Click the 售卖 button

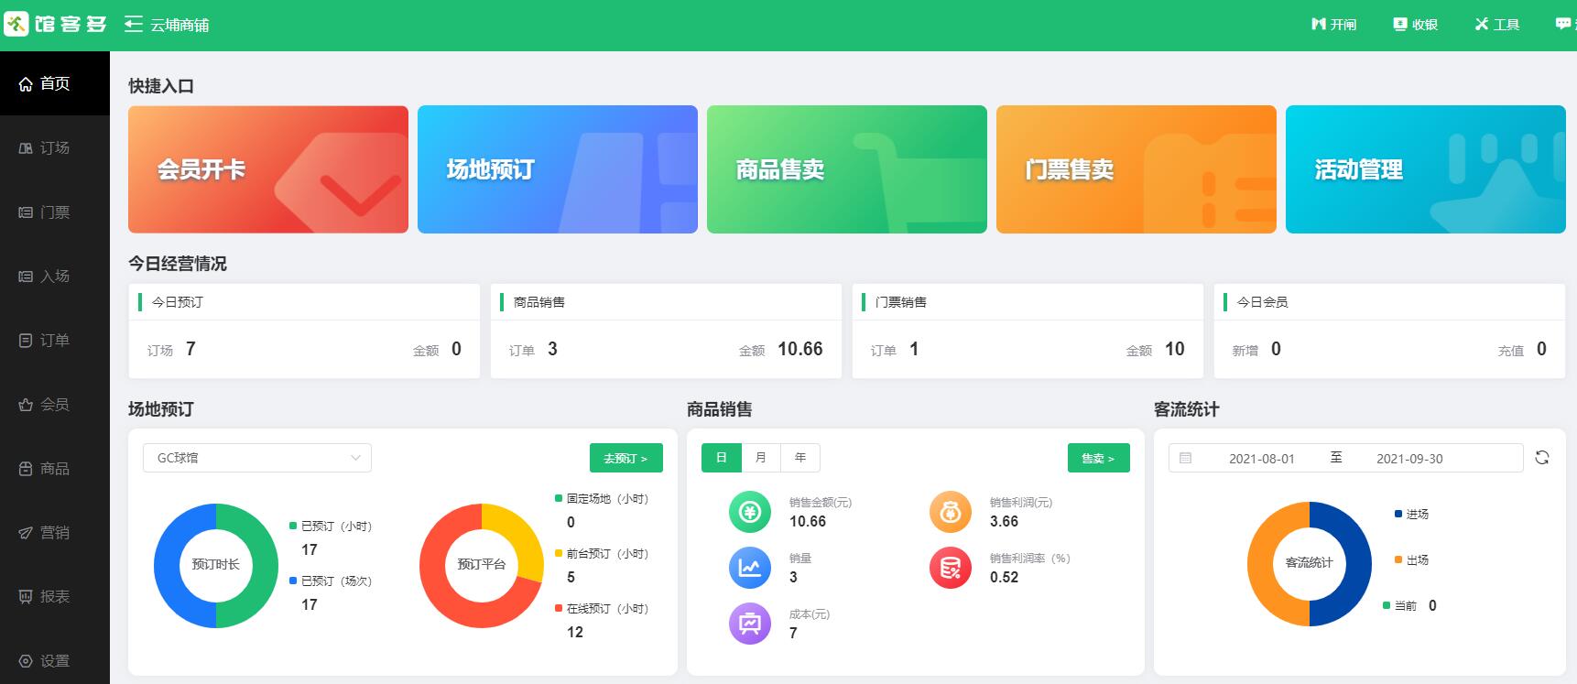point(1099,458)
